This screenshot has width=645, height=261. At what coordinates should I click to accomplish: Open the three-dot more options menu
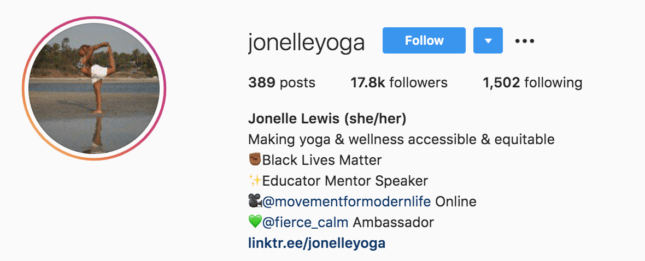point(525,41)
